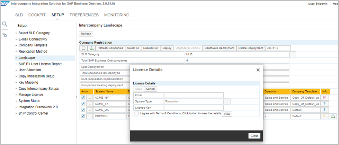The image size is (339, 145).
Task: Click the SAP logo
Action: pyautogui.click(x=5, y=3)
